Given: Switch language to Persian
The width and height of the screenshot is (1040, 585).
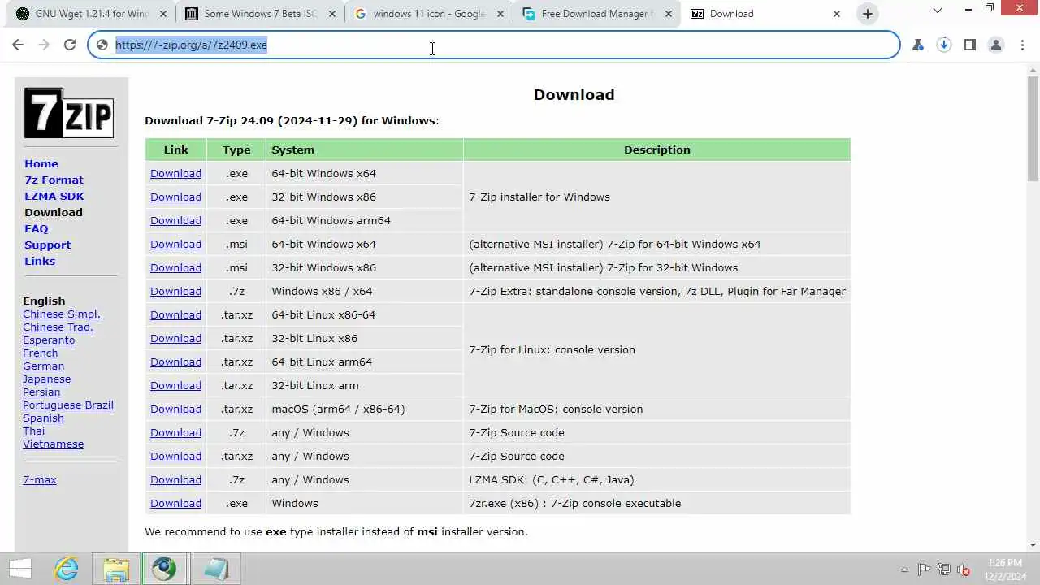Looking at the screenshot, I should pos(41,392).
